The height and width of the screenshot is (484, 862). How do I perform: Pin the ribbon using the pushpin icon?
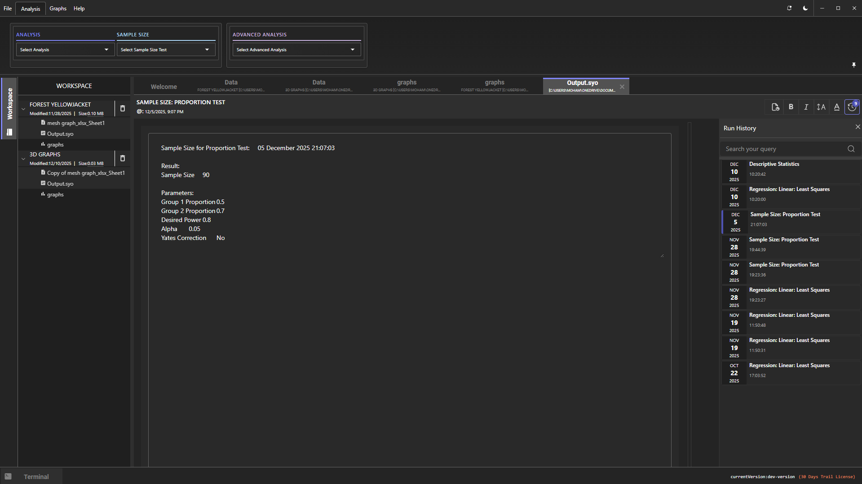[853, 65]
